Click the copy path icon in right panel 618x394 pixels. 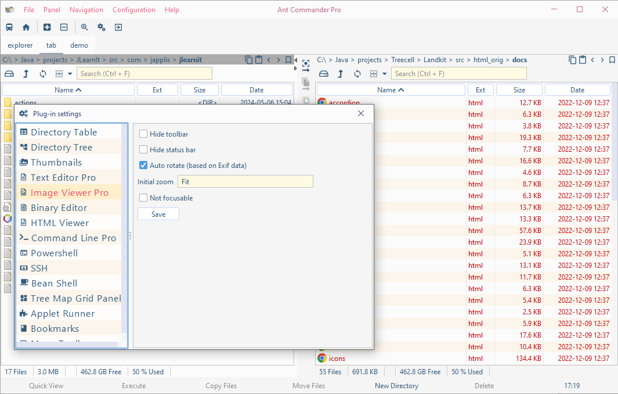pos(573,60)
